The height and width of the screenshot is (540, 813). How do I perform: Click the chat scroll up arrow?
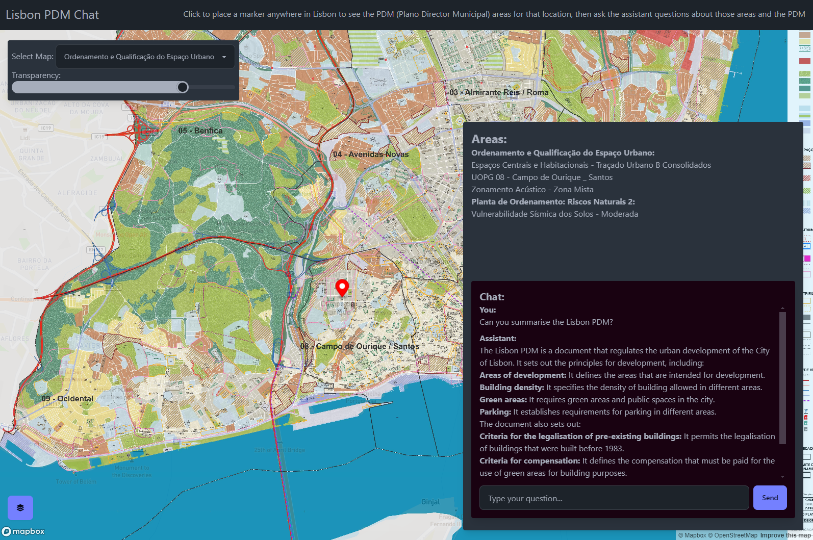point(782,308)
